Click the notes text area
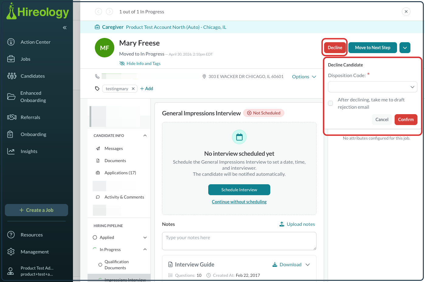Viewport: 425px width, 282px height. click(239, 241)
